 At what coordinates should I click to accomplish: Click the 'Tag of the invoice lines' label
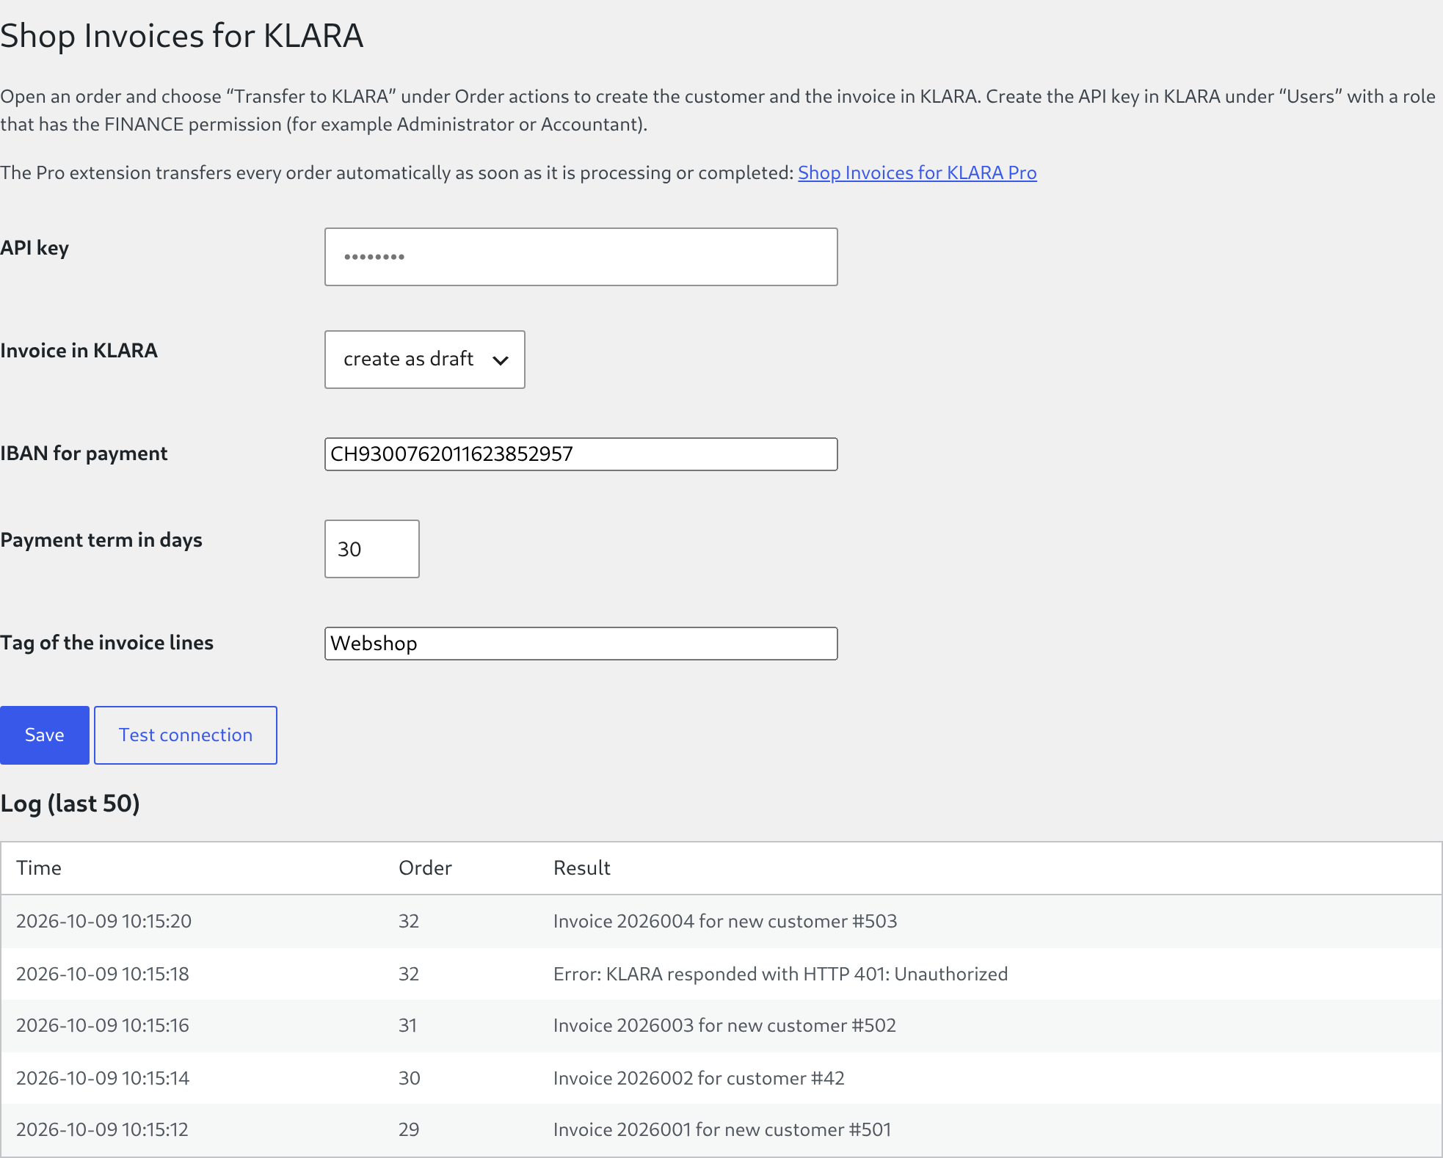pos(106,643)
